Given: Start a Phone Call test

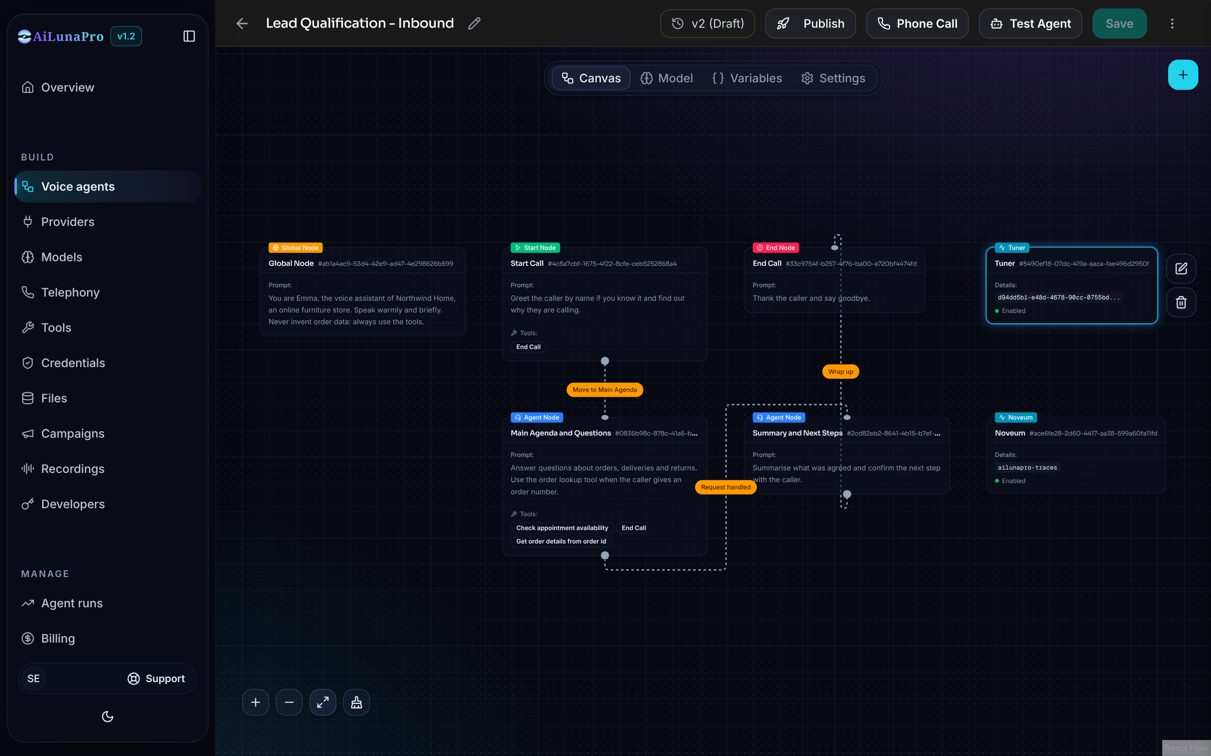Looking at the screenshot, I should click(917, 24).
